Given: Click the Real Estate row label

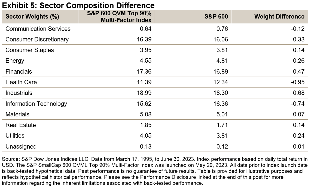Looking at the screenshot, I should 21,125.
